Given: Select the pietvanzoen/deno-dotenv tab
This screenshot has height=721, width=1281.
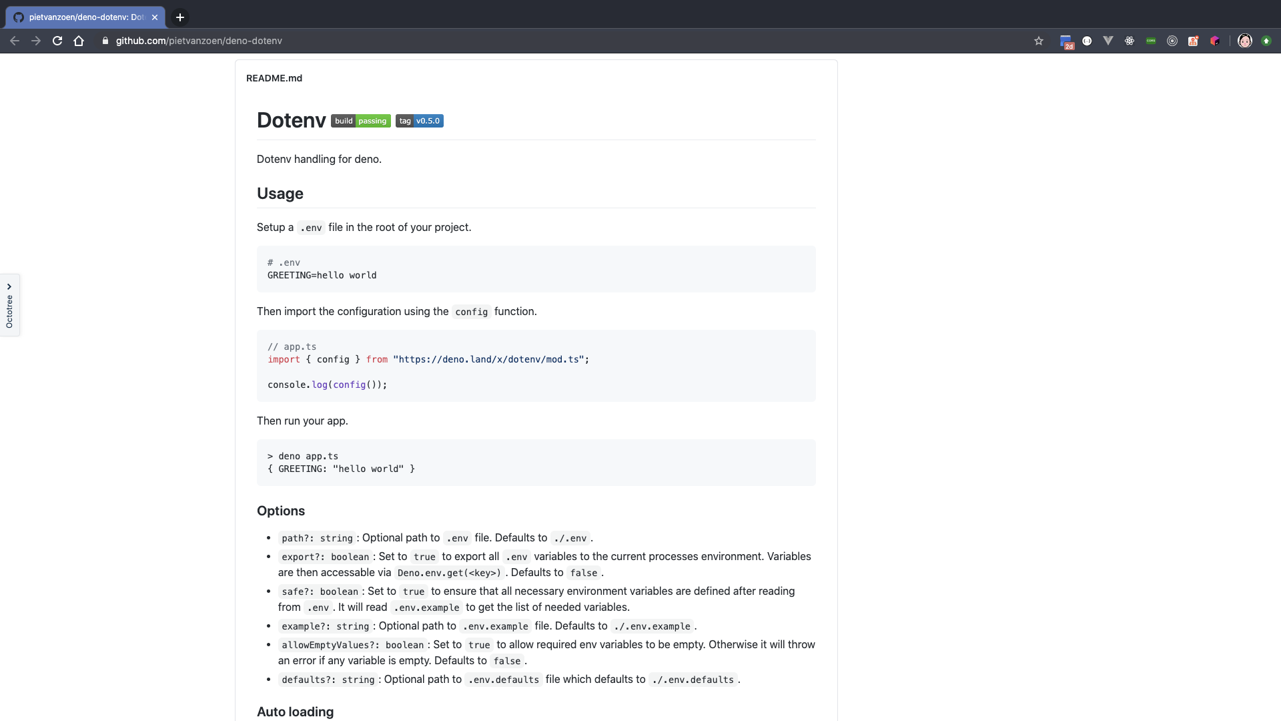Looking at the screenshot, I should pos(83,17).
